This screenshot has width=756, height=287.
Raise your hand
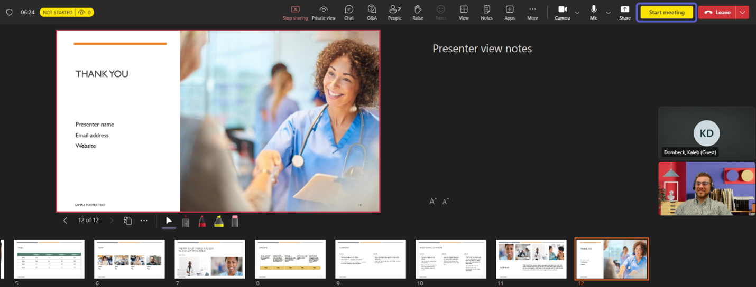click(x=418, y=13)
